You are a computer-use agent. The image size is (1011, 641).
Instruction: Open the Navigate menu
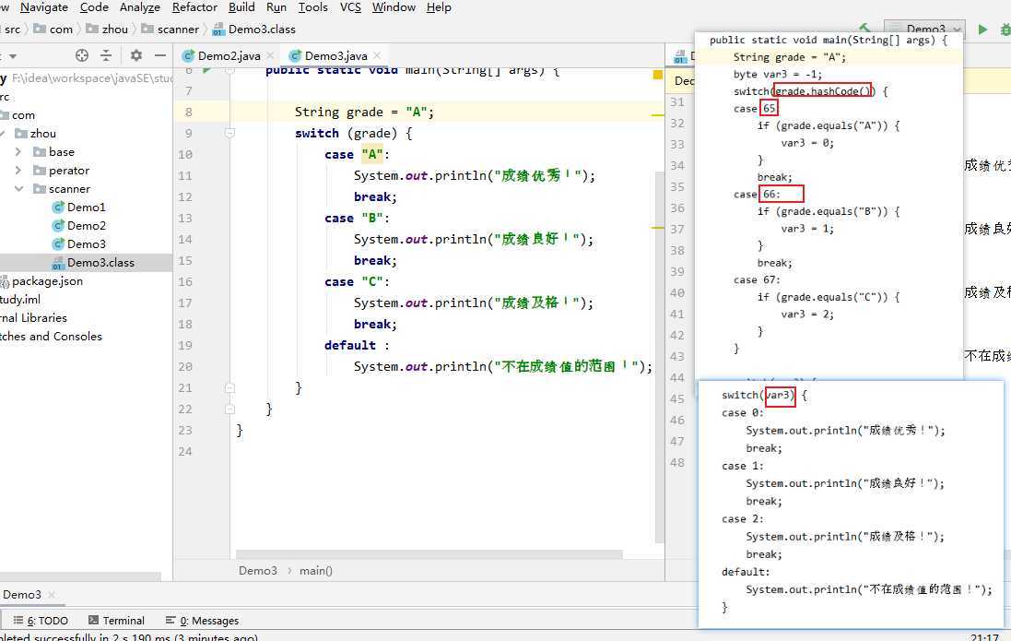(x=44, y=7)
